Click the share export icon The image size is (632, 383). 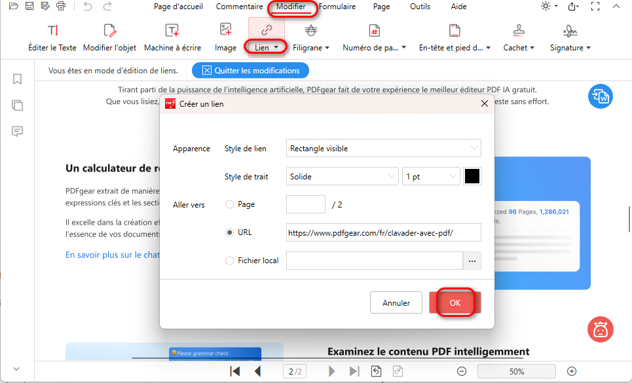[x=572, y=6]
